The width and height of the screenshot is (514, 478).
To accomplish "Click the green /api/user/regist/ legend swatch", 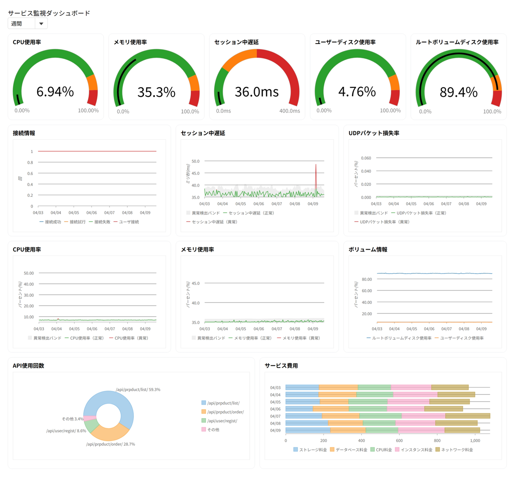I will coord(204,421).
